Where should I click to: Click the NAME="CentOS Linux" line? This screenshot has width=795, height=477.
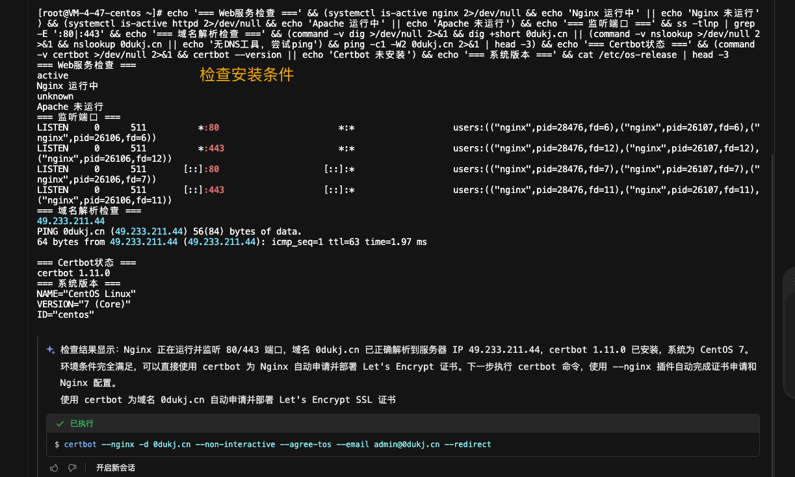(86, 294)
